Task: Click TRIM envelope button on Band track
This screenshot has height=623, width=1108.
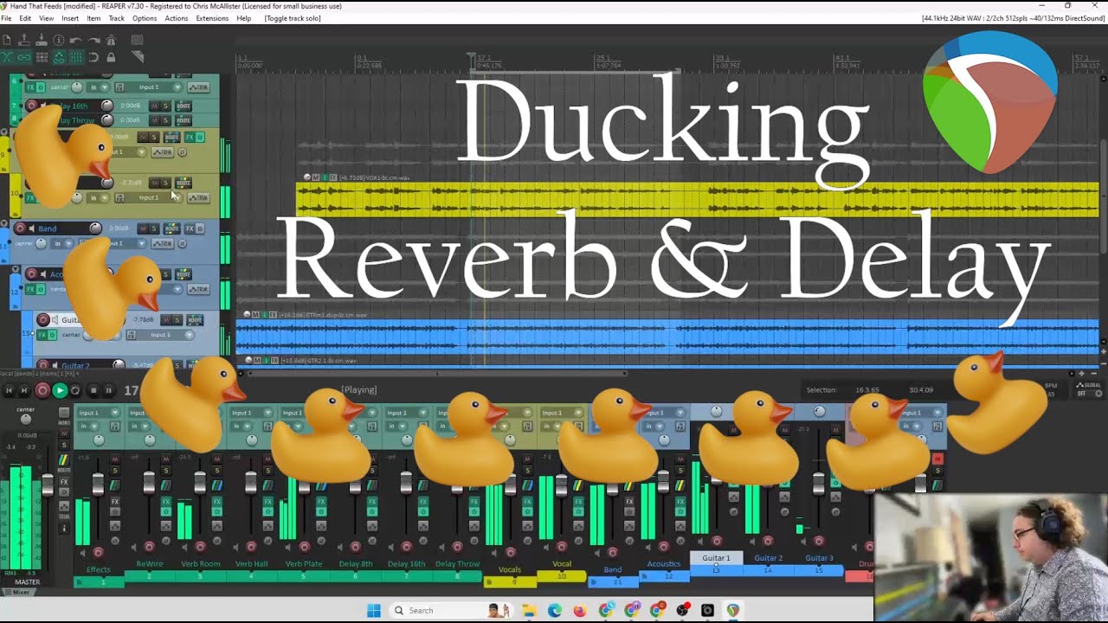Action: coord(164,243)
